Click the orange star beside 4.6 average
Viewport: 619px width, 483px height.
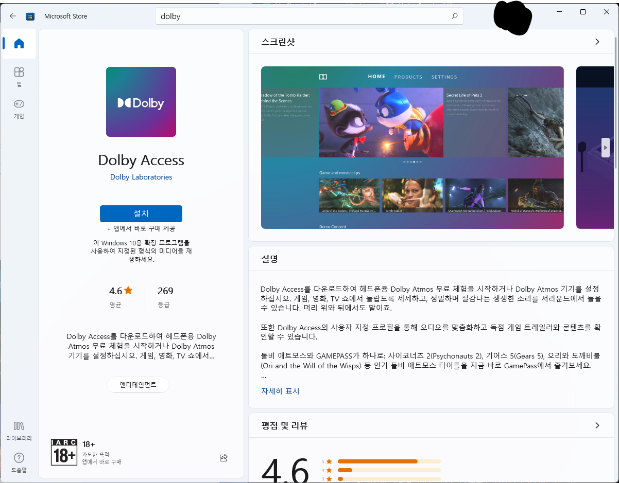point(128,290)
